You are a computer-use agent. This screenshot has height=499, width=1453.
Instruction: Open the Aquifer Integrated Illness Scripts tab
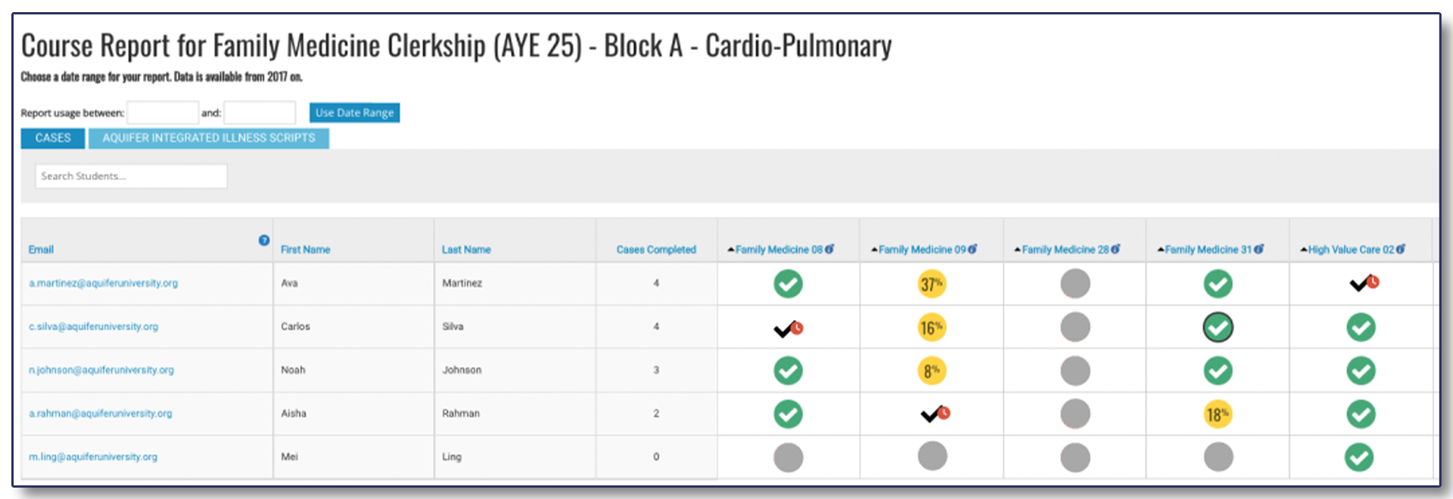point(209,138)
